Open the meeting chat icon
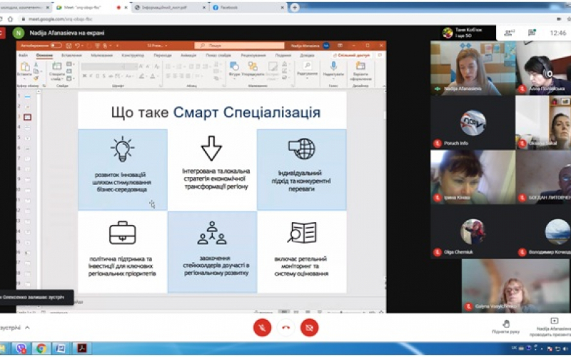The height and width of the screenshot is (357, 571). [x=532, y=33]
